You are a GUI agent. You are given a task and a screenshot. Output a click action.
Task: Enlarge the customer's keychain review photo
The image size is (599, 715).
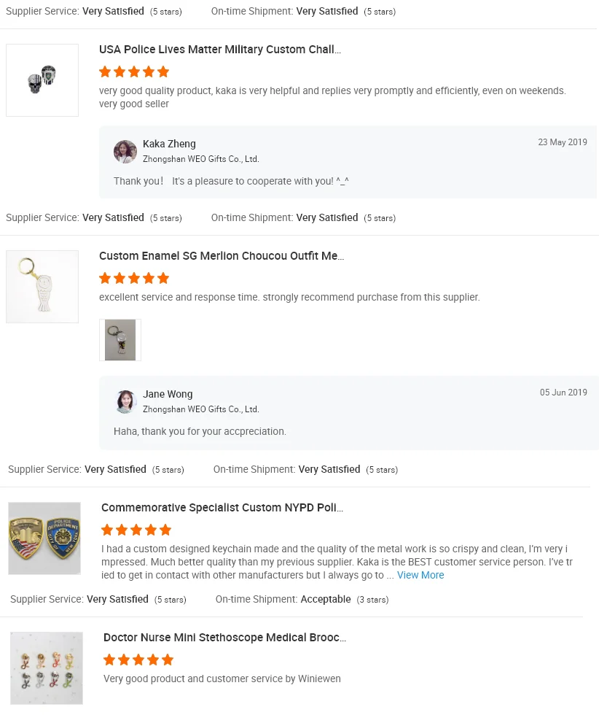pyautogui.click(x=120, y=340)
